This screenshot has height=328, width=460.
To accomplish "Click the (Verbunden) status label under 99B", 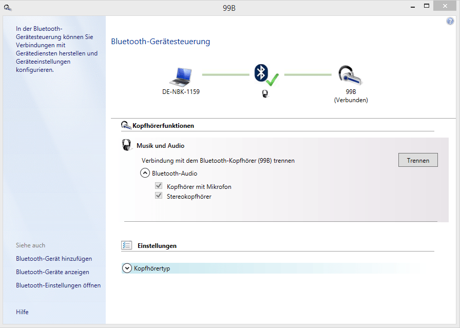I will [x=351, y=100].
